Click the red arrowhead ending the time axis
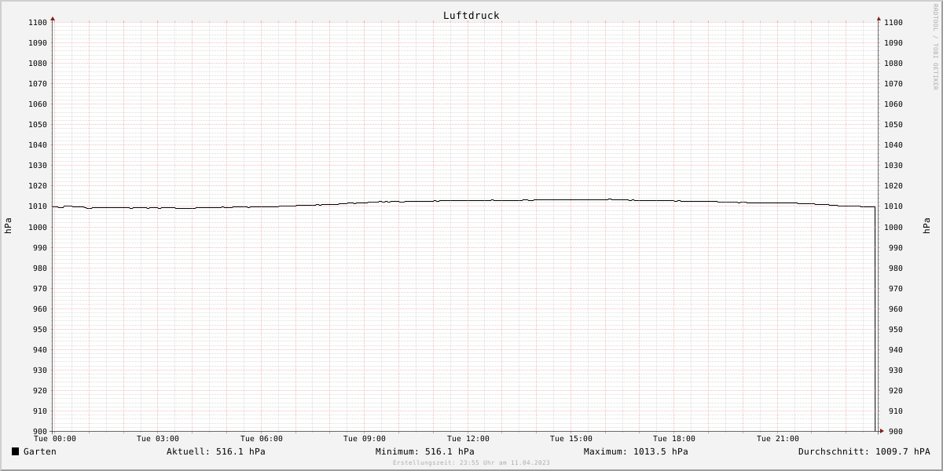 pos(882,431)
